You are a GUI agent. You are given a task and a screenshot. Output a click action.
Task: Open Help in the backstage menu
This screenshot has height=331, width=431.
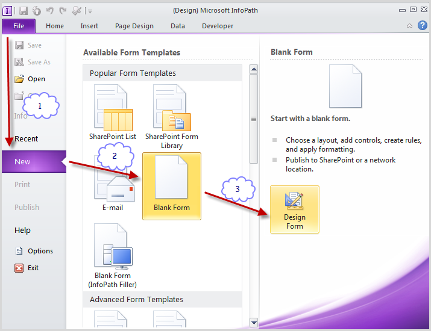click(22, 230)
